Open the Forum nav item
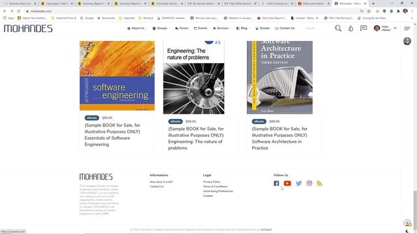 (182, 28)
